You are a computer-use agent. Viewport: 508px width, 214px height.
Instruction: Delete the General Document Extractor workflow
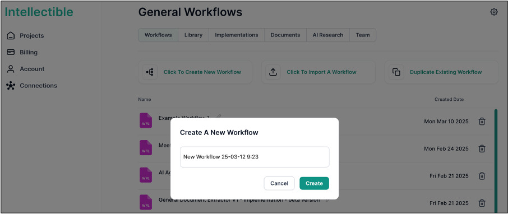tap(482, 203)
